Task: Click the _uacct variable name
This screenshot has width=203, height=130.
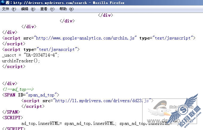Action: coord(9,55)
